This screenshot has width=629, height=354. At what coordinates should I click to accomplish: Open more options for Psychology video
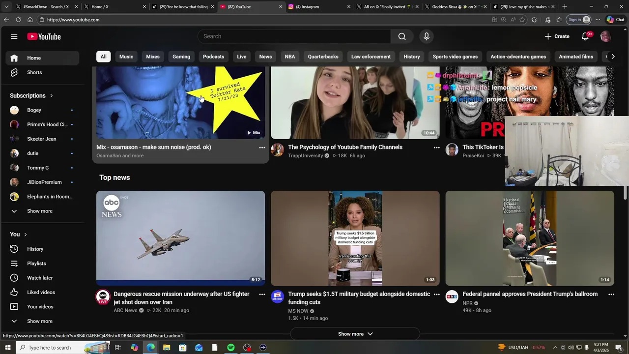point(436,147)
